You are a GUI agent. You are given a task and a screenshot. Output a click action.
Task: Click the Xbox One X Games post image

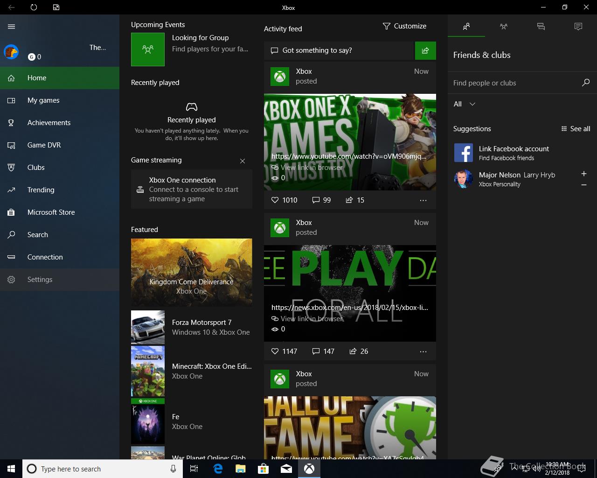click(x=350, y=142)
